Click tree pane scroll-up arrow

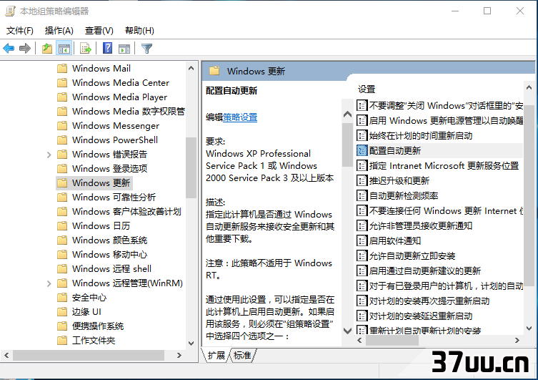(x=191, y=69)
